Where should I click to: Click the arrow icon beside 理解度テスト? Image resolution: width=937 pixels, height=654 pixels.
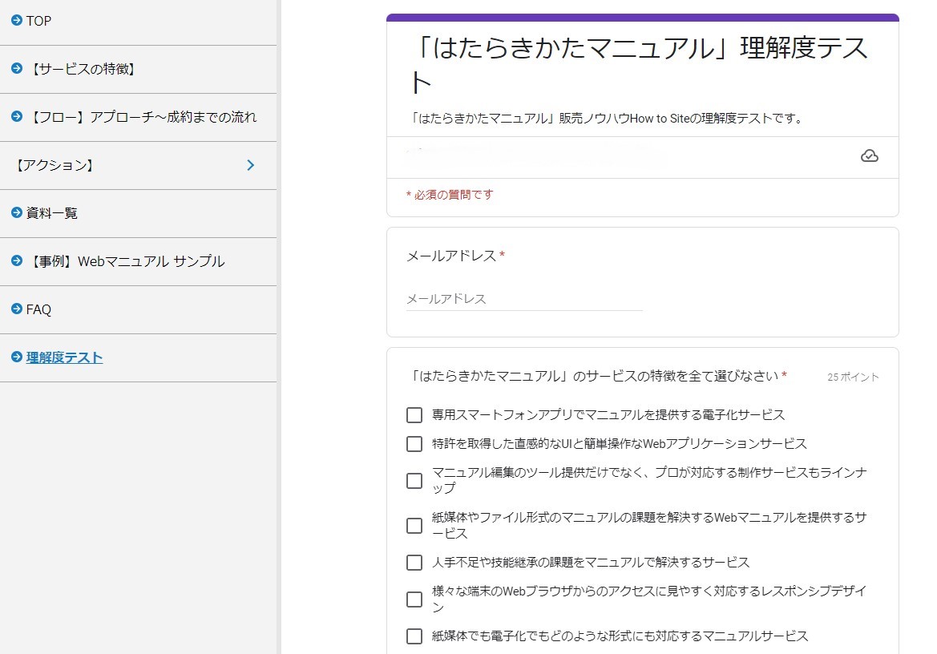pyautogui.click(x=16, y=357)
